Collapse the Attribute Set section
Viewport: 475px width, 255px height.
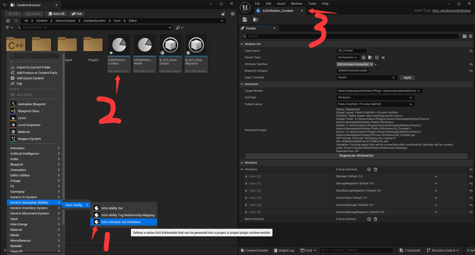click(242, 44)
